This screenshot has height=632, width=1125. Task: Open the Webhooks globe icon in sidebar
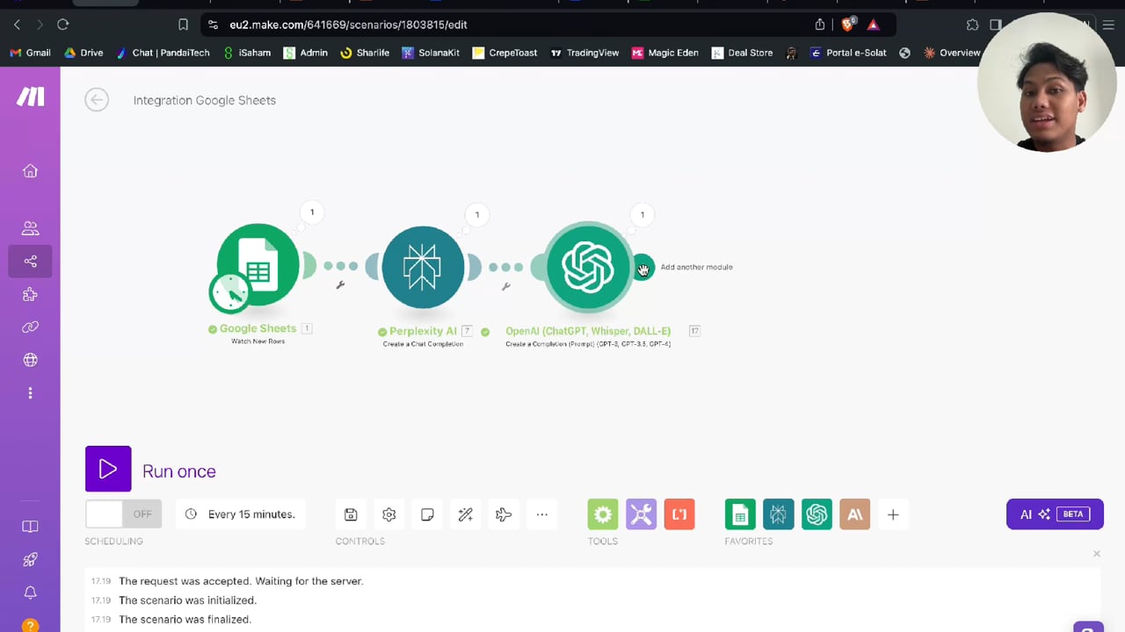pos(30,360)
